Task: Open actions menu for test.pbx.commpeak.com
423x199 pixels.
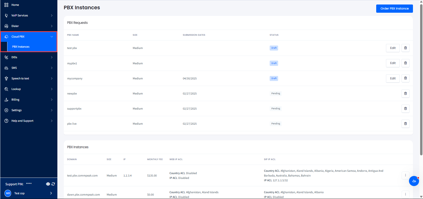Action: coord(405,175)
